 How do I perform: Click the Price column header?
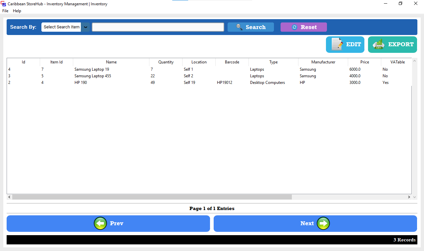click(365, 62)
